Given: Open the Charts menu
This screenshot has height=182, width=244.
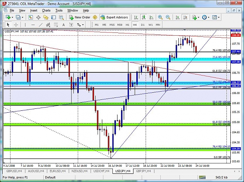Looking at the screenshot, I should click(x=46, y=11).
